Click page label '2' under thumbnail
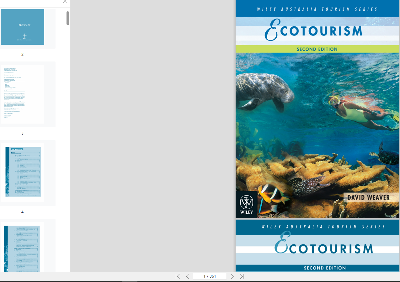This screenshot has height=282, width=400. [x=22, y=54]
